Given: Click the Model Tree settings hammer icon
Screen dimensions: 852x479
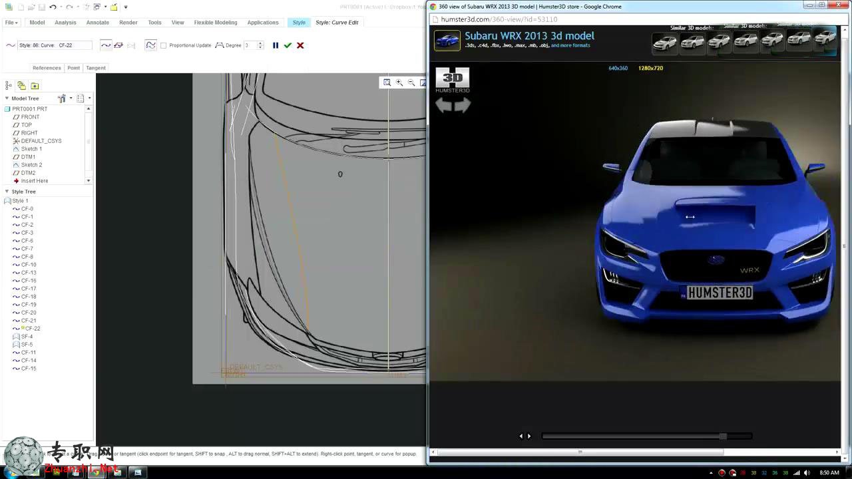Looking at the screenshot, I should tap(62, 98).
